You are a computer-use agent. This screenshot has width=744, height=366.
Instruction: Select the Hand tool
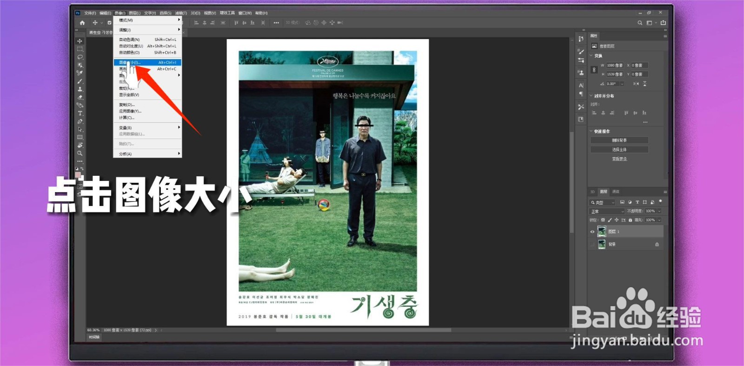[80, 145]
